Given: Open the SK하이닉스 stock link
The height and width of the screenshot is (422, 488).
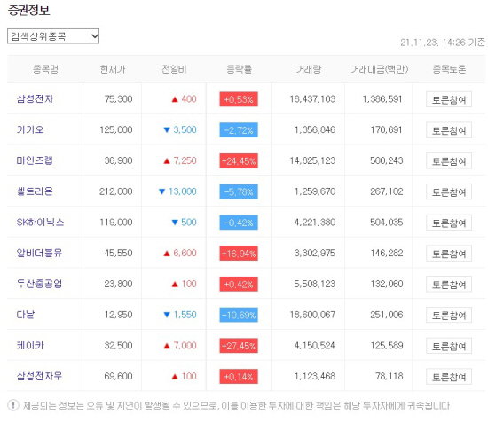Looking at the screenshot, I should 40,222.
